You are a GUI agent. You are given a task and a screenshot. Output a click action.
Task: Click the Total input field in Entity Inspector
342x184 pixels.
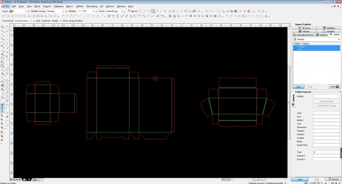[x=326, y=152]
